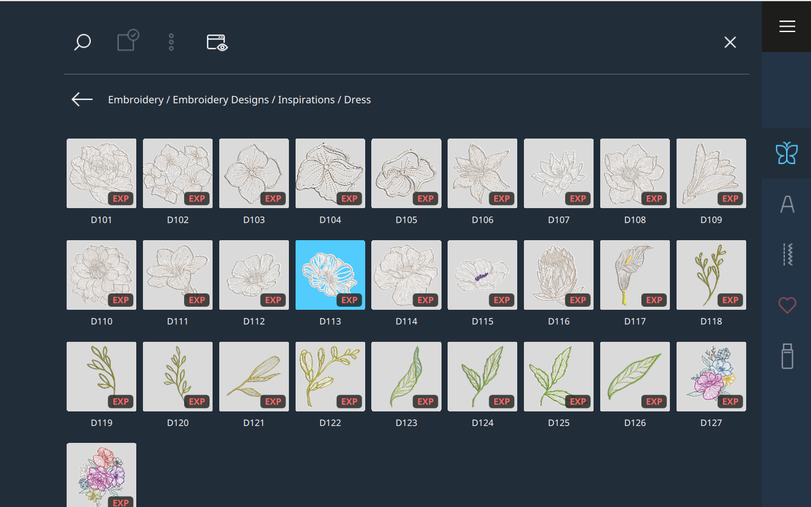Select design thumbnail D110
This screenshot has height=507, width=811.
pos(101,275)
